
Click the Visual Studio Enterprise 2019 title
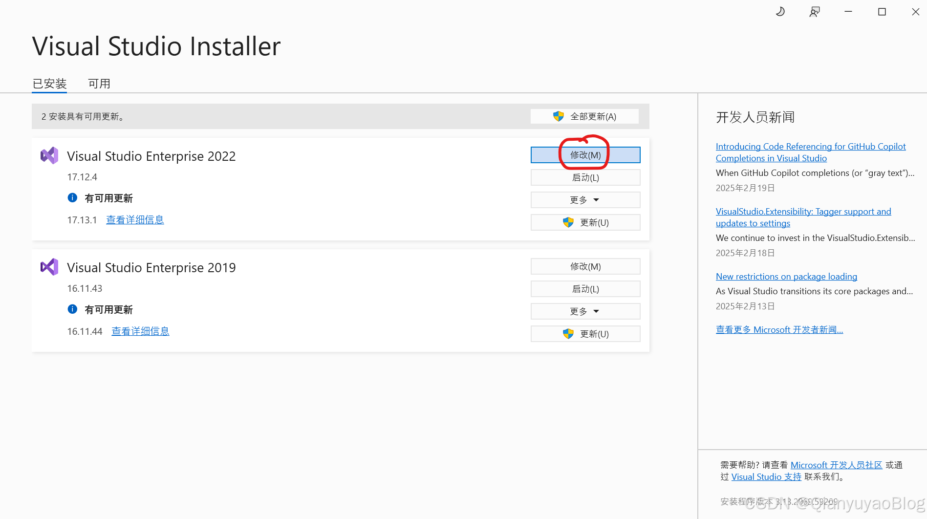151,268
